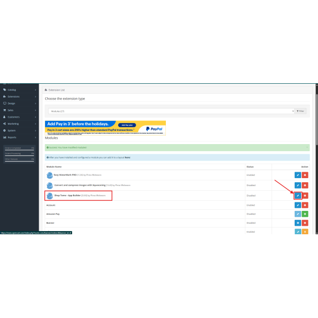Expand the Design menu chevron

point(36,103)
